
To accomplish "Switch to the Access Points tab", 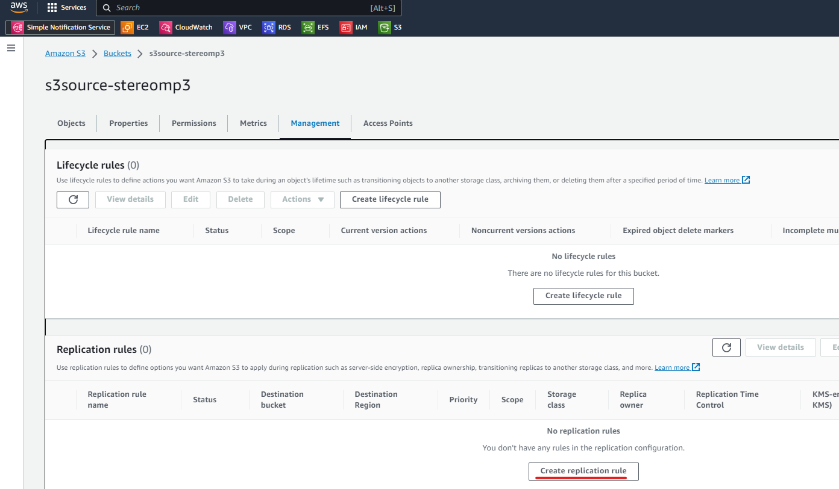I will [388, 123].
